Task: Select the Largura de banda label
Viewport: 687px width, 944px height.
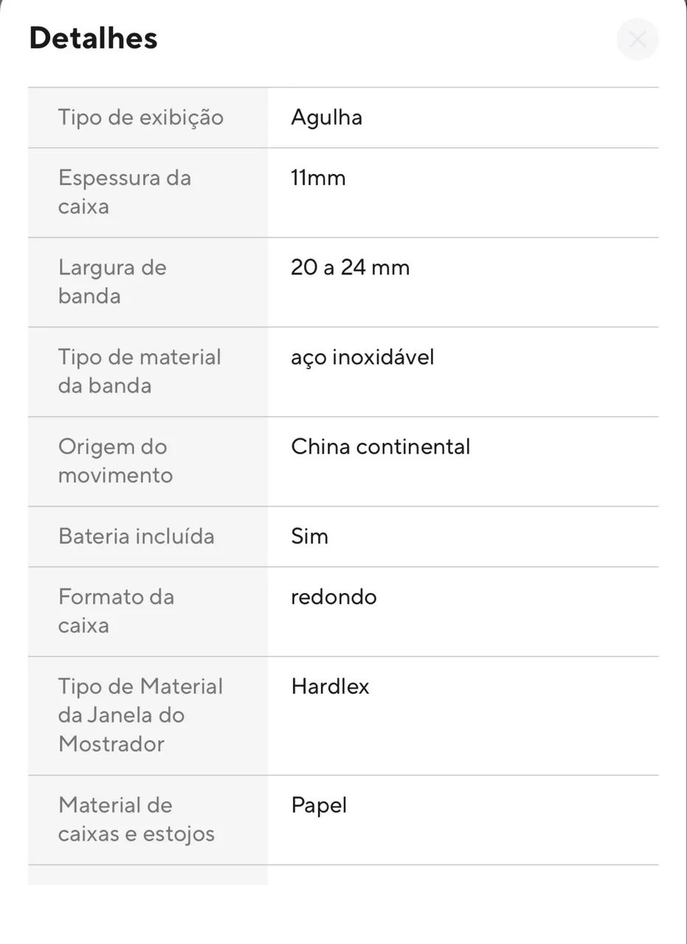Action: [x=112, y=282]
